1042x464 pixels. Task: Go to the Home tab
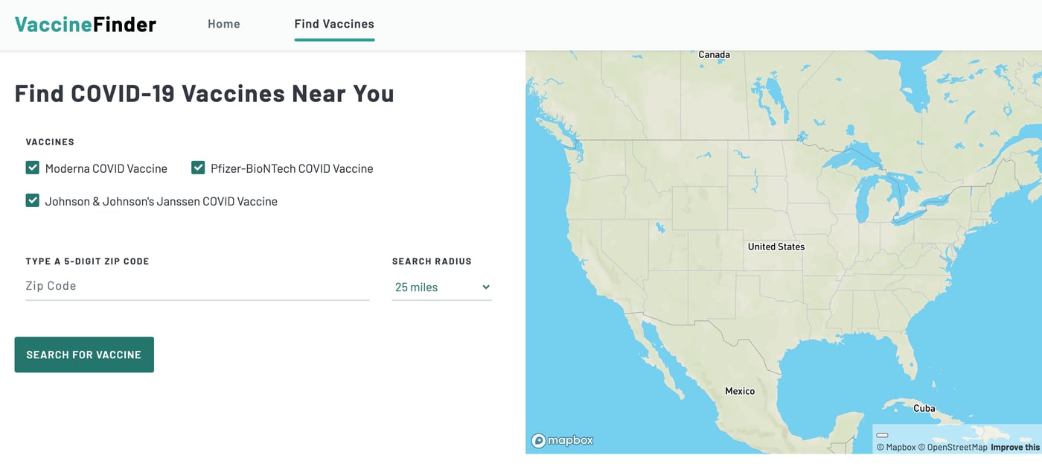pos(224,24)
